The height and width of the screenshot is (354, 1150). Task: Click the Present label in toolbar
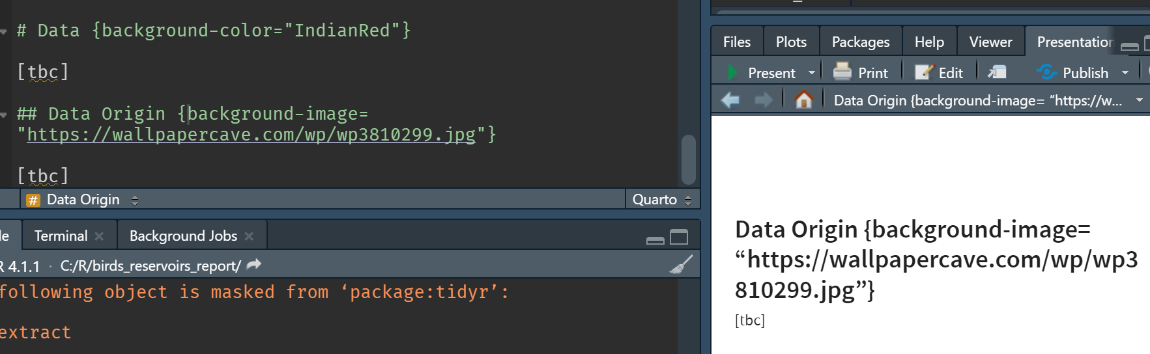pyautogui.click(x=771, y=73)
